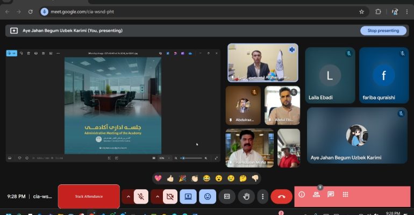The height and width of the screenshot is (215, 414).
Task: Raise your hand in the meeting
Action: pos(246,197)
